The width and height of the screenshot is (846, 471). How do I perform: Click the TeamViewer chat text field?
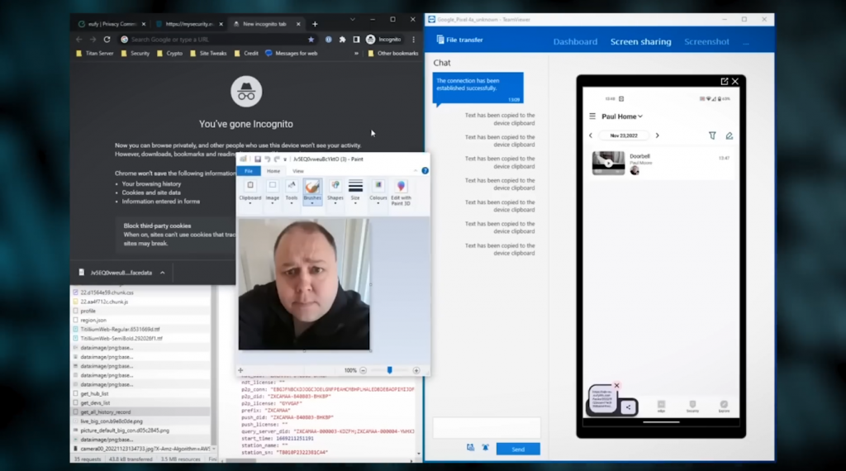pos(486,427)
